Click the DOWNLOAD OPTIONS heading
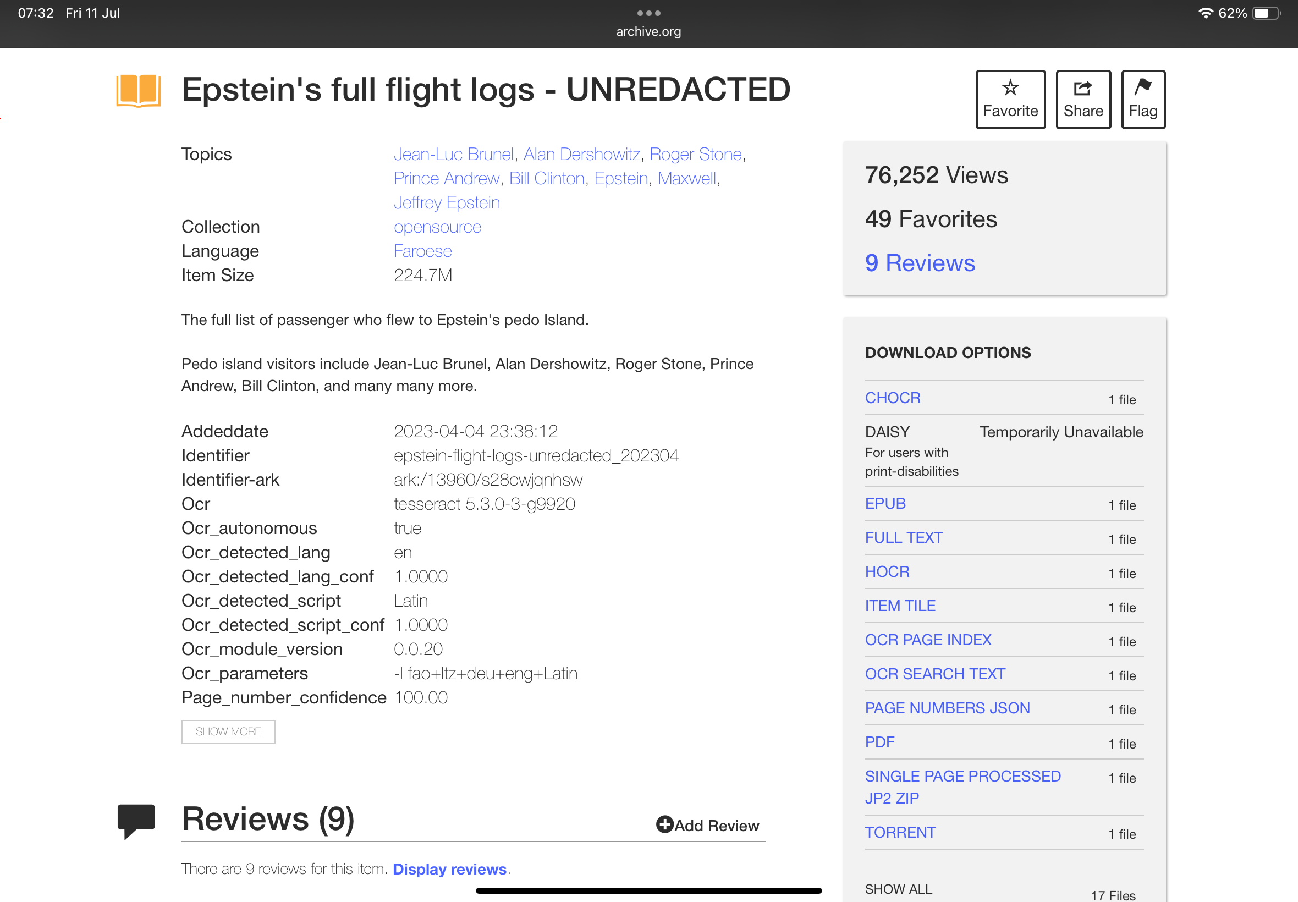 [948, 353]
